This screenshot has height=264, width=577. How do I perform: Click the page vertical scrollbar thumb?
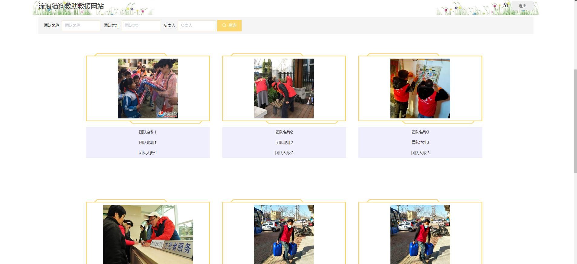coord(575,121)
